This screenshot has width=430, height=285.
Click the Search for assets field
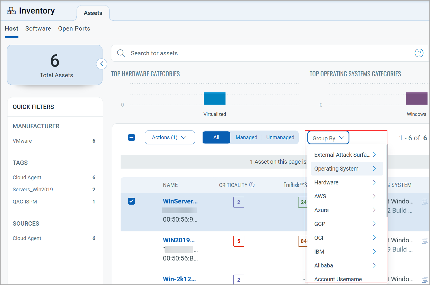tap(259, 53)
